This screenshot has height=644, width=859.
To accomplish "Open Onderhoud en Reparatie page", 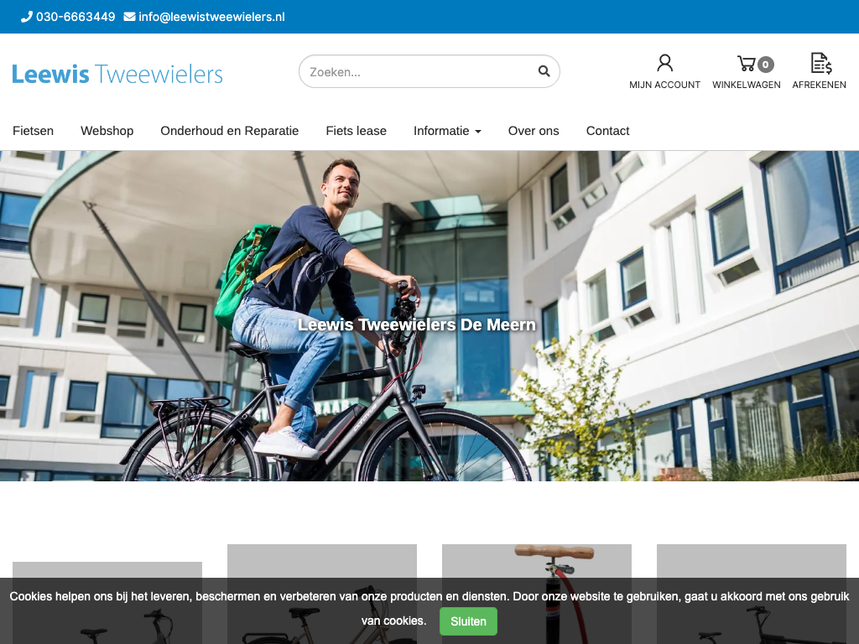I will tap(229, 131).
